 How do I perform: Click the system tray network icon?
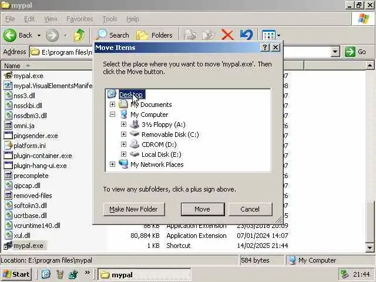345,274
